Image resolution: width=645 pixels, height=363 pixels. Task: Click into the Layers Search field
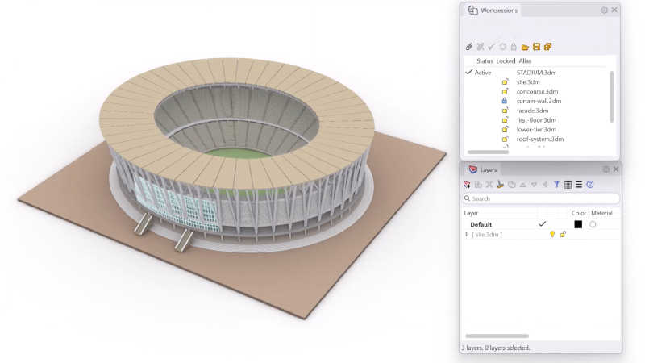pos(541,198)
